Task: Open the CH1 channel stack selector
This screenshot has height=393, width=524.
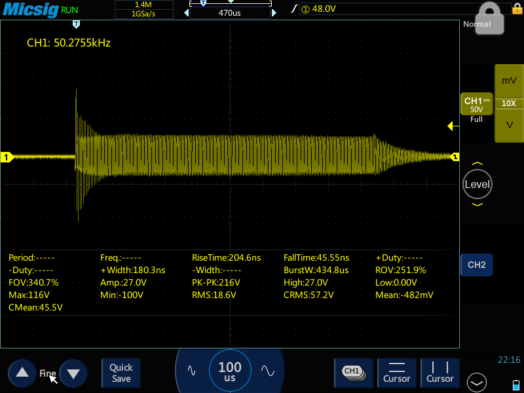Action: [x=354, y=373]
